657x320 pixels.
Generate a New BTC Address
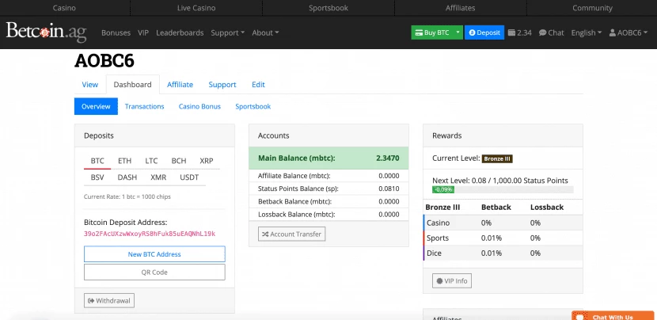coord(154,254)
